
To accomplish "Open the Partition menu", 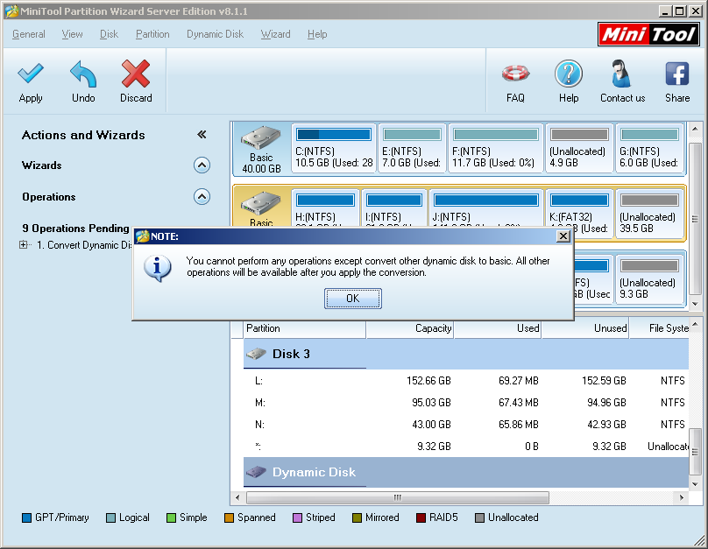I will [x=152, y=34].
